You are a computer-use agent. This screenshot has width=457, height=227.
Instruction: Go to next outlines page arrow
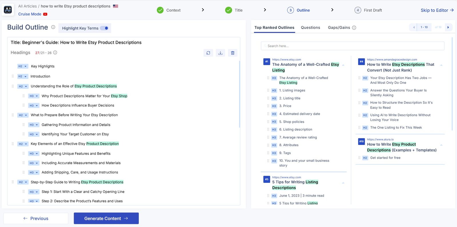point(448,27)
